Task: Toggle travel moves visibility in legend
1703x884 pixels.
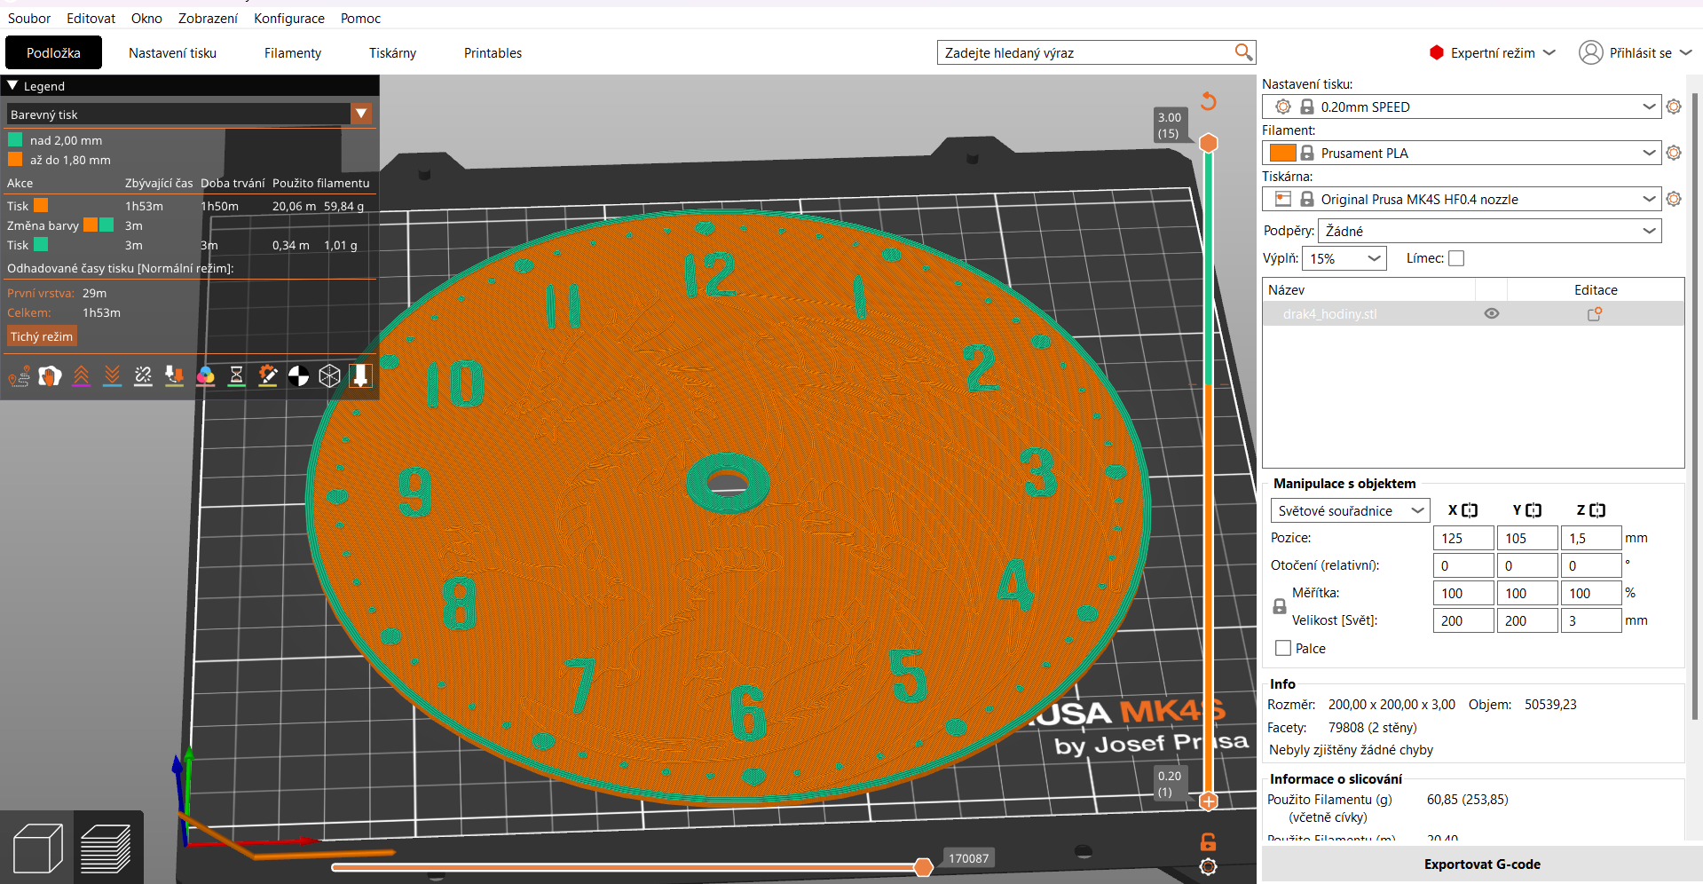Action: click(x=19, y=376)
